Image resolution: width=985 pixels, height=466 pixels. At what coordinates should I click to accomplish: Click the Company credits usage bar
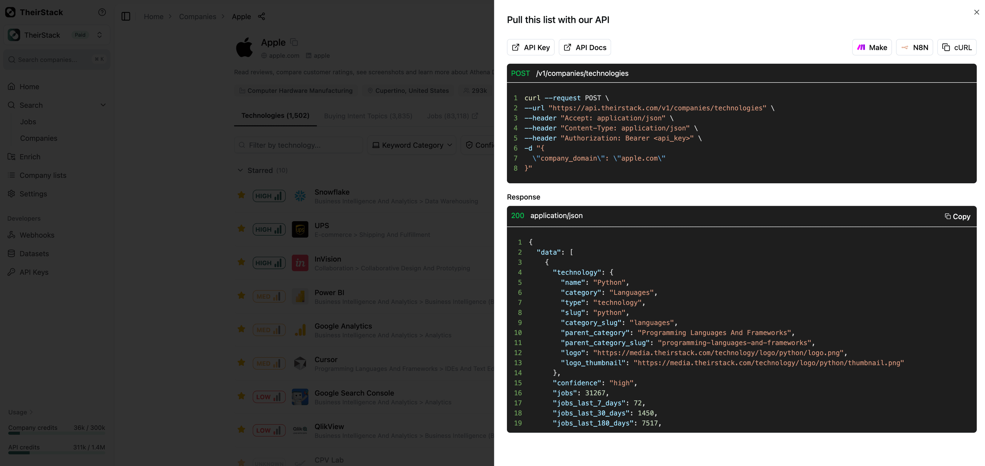click(x=57, y=433)
